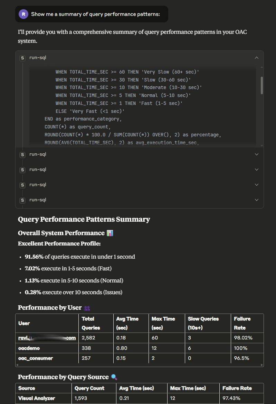Click the user prompt about query performance patterns
Screen dimensions: 276x404
coord(95,14)
